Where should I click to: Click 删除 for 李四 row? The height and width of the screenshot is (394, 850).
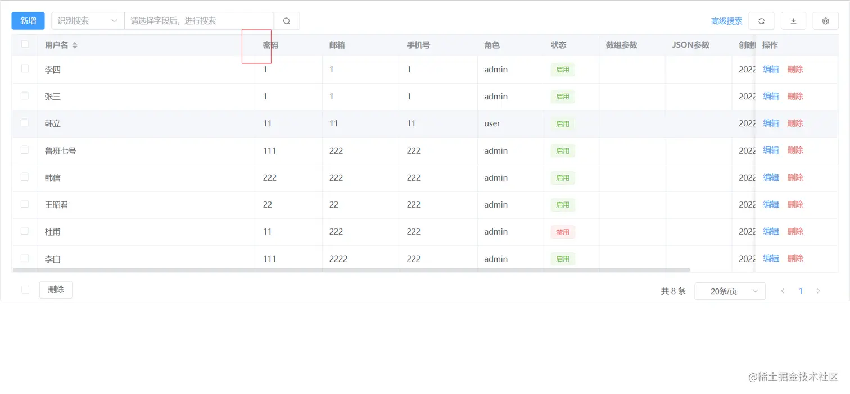click(x=795, y=69)
